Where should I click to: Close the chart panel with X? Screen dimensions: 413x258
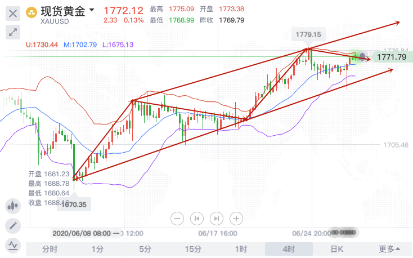[13, 12]
